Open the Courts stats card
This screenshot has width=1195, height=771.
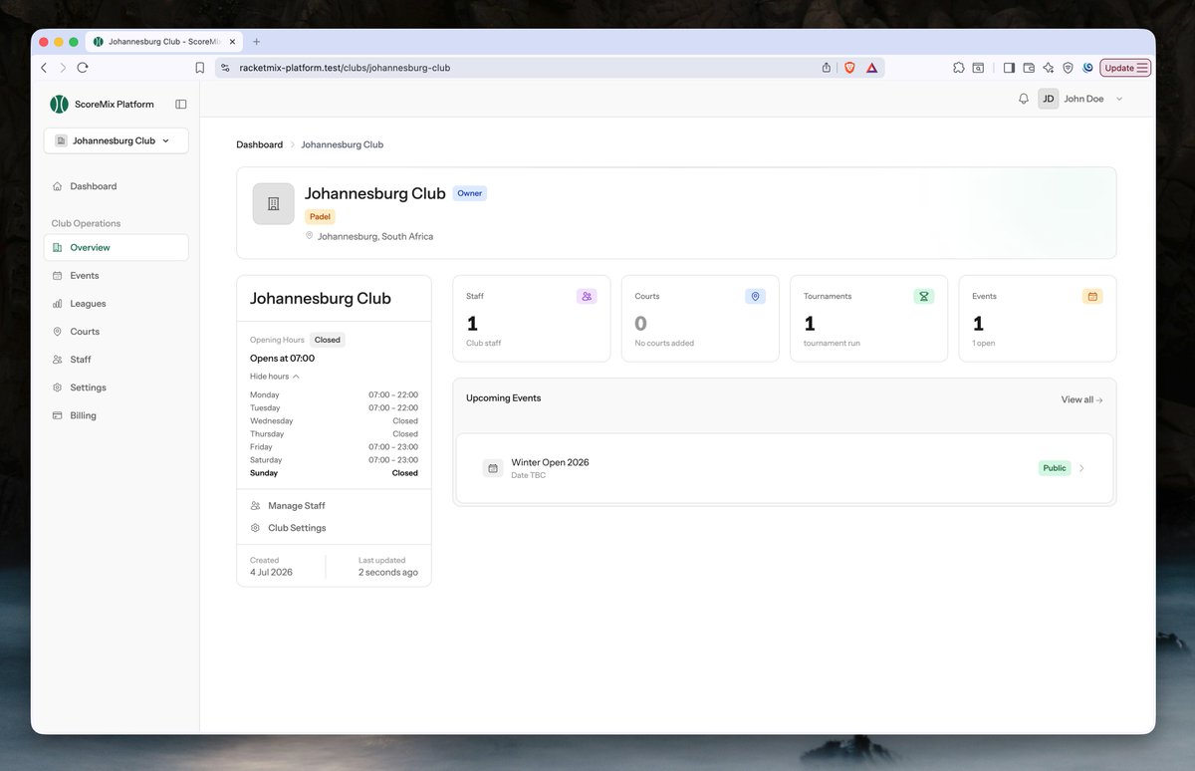pos(700,319)
